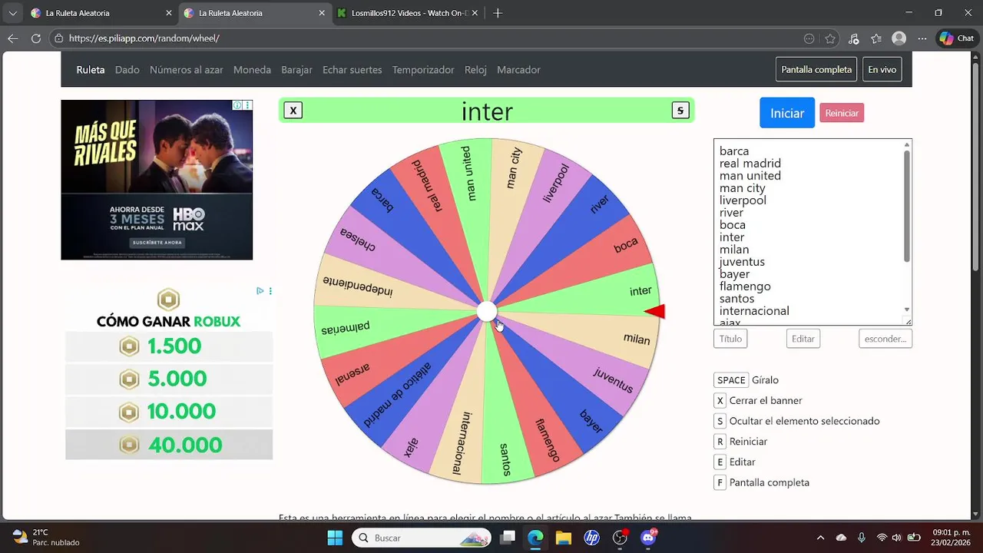Open Discord from the taskbar
983x553 pixels.
[648, 538]
